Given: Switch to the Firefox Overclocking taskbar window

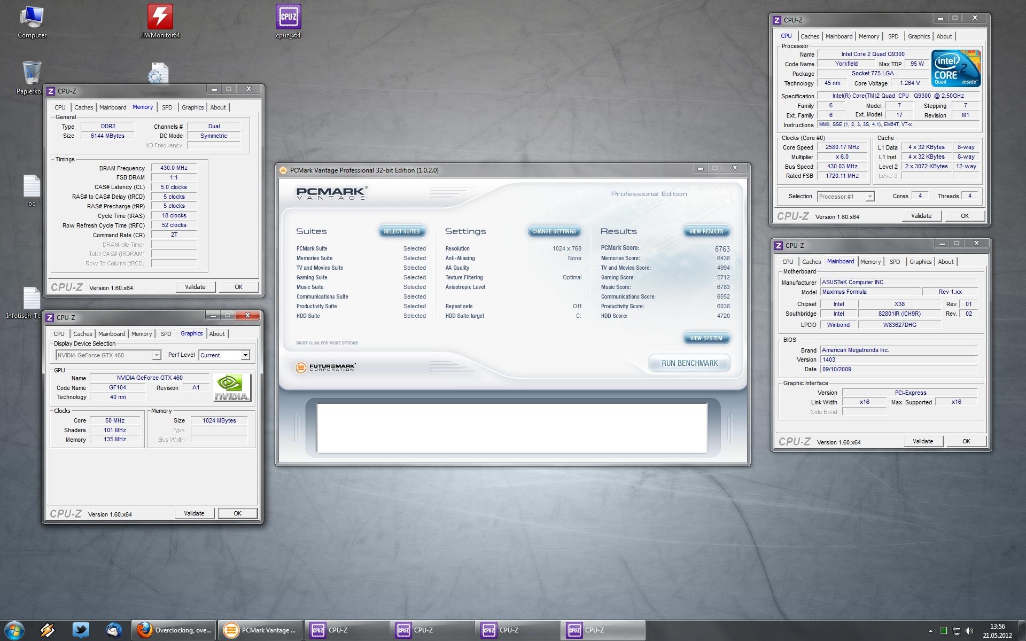Looking at the screenshot, I should tap(174, 630).
